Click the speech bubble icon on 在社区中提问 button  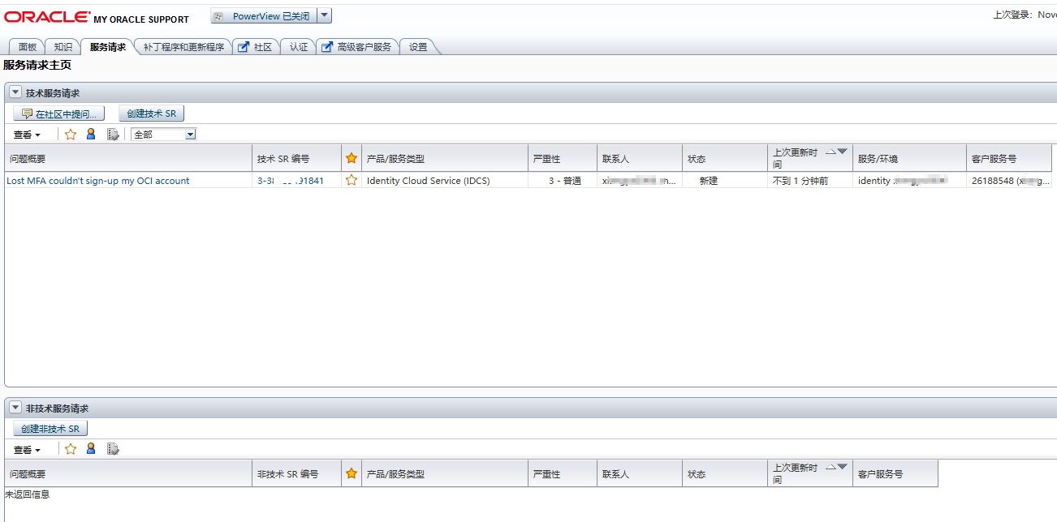pos(27,114)
